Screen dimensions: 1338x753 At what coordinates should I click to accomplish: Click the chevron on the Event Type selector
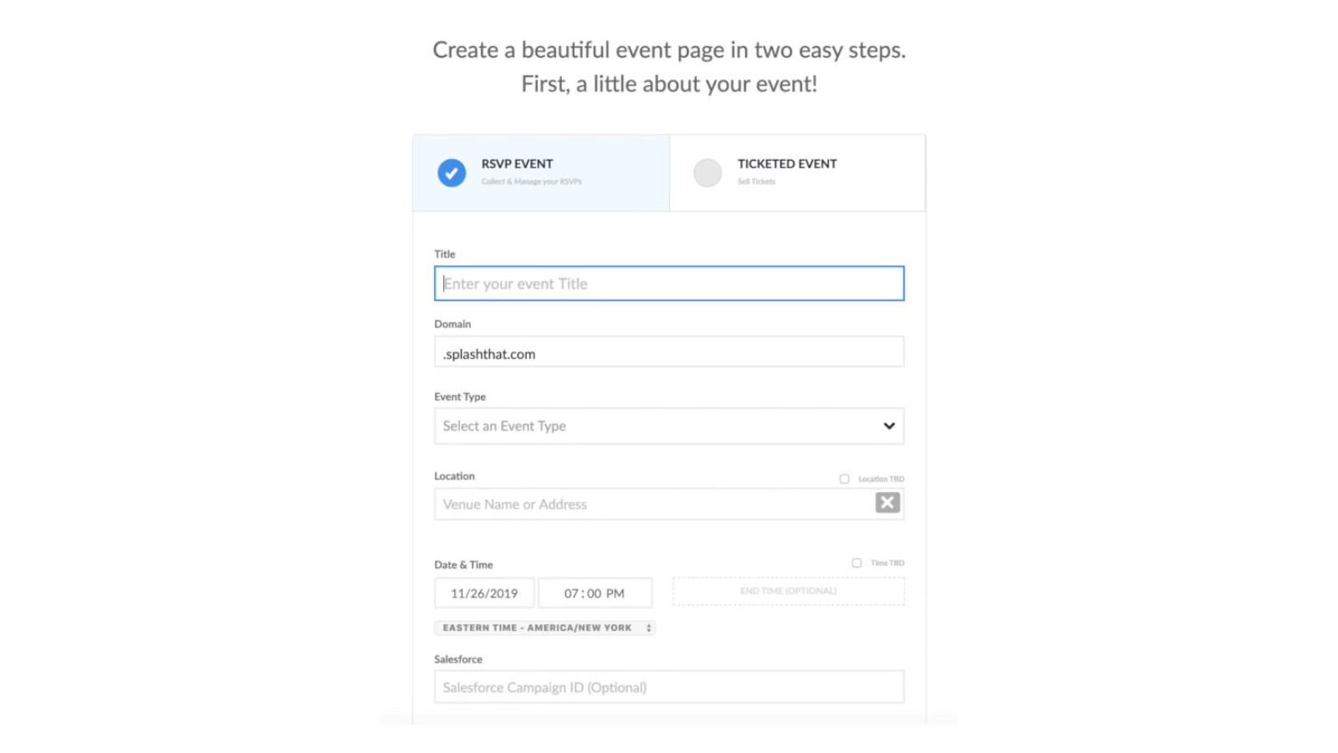(888, 426)
